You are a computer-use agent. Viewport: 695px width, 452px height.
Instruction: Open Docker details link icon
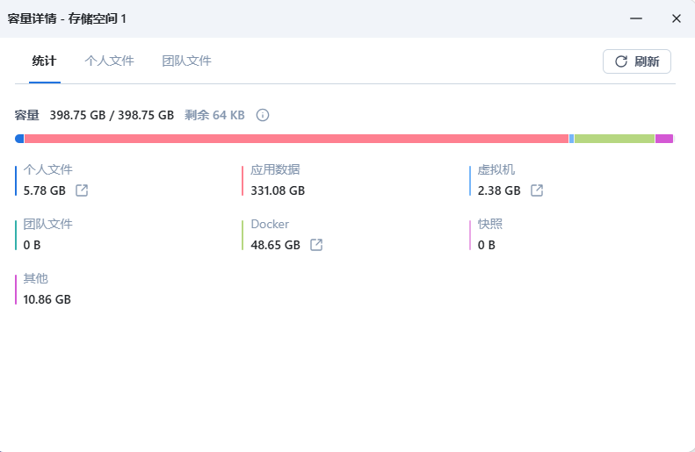click(316, 245)
